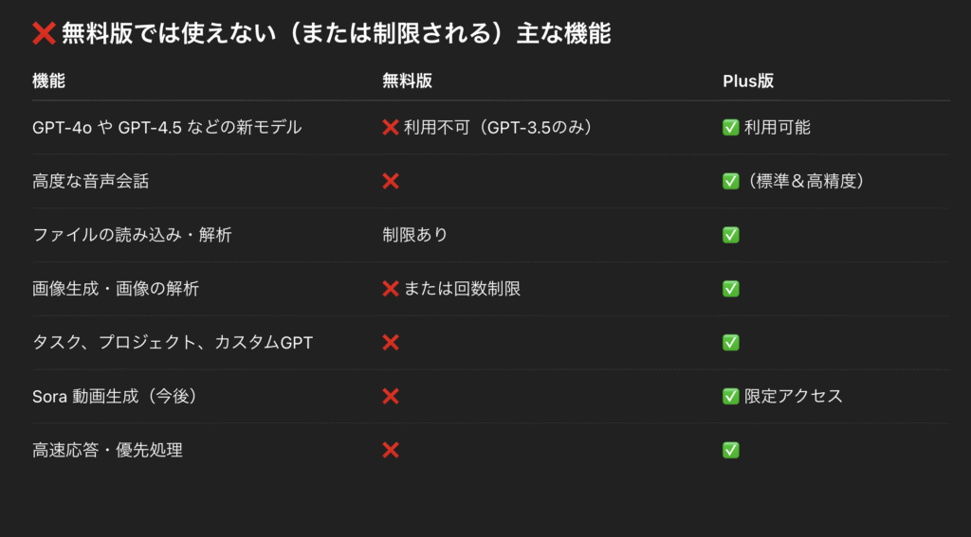
Task: Click green checkmark in カスタムGPT row
Action: [x=731, y=342]
